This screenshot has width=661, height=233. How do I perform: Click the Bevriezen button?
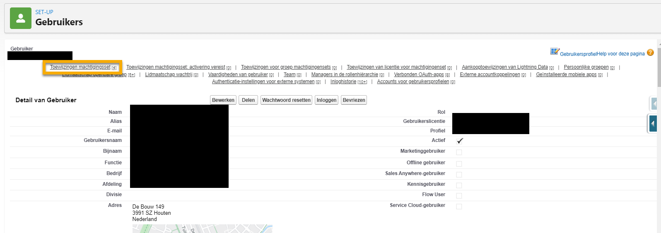(354, 100)
